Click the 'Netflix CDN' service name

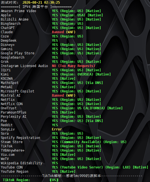tap(12, 104)
